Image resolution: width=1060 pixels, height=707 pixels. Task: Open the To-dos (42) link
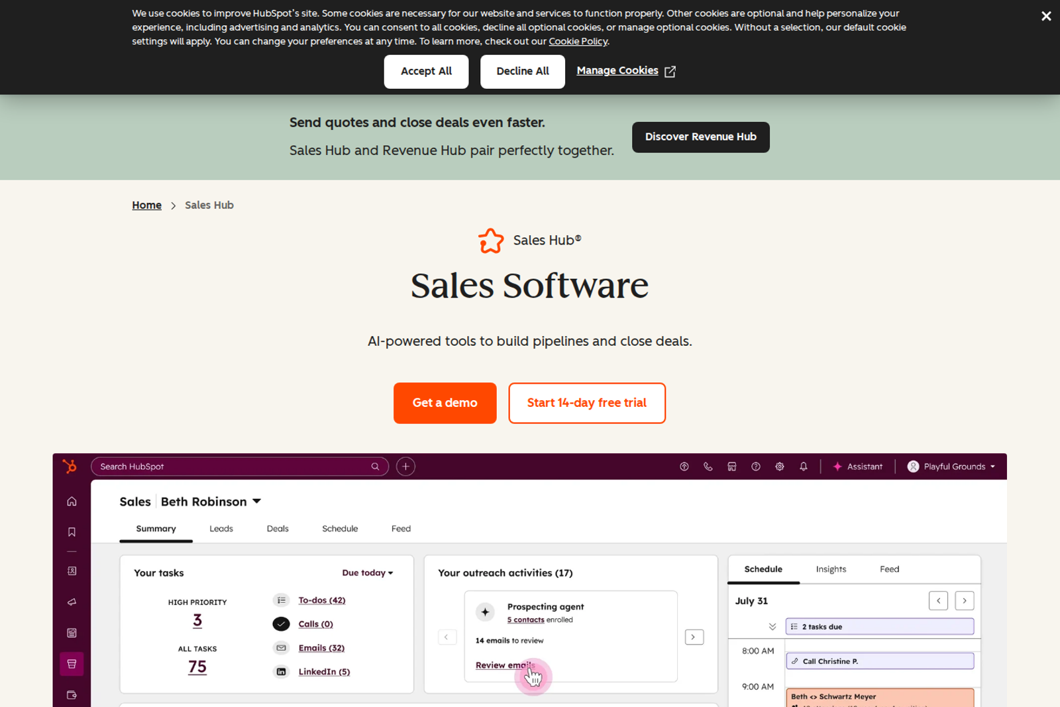[322, 600]
